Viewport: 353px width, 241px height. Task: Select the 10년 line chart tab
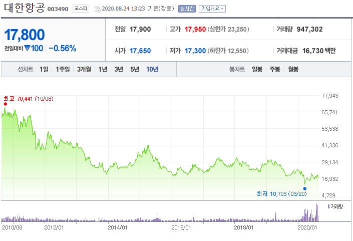[152, 69]
